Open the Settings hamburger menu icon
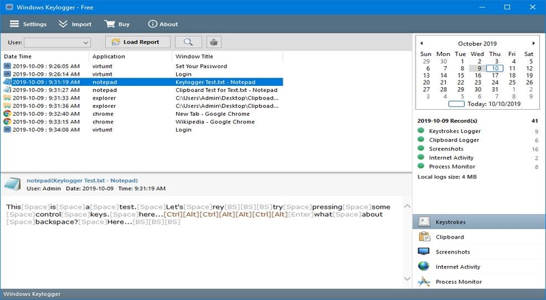This screenshot has height=300, width=546. (14, 24)
